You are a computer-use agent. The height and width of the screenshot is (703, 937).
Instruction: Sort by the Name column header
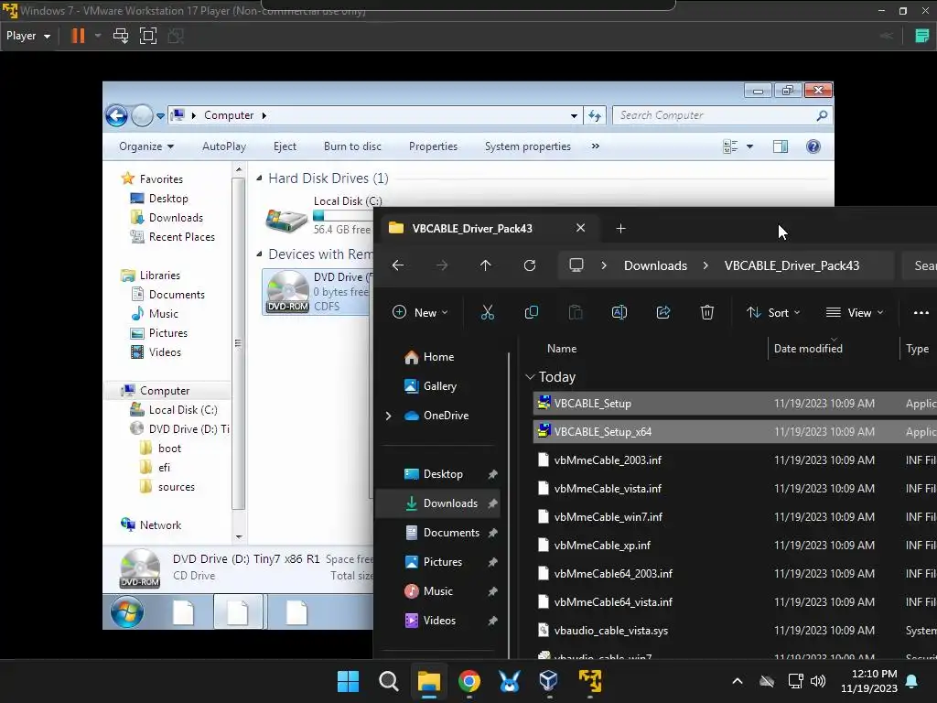[562, 349]
